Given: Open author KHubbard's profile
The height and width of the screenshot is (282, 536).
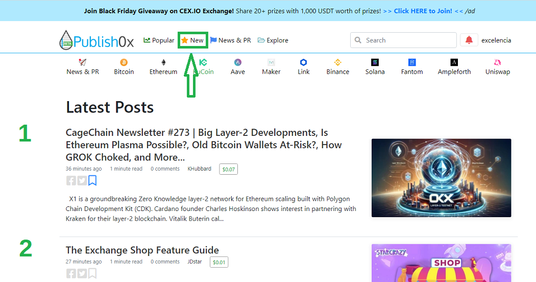Looking at the screenshot, I should coord(199,169).
